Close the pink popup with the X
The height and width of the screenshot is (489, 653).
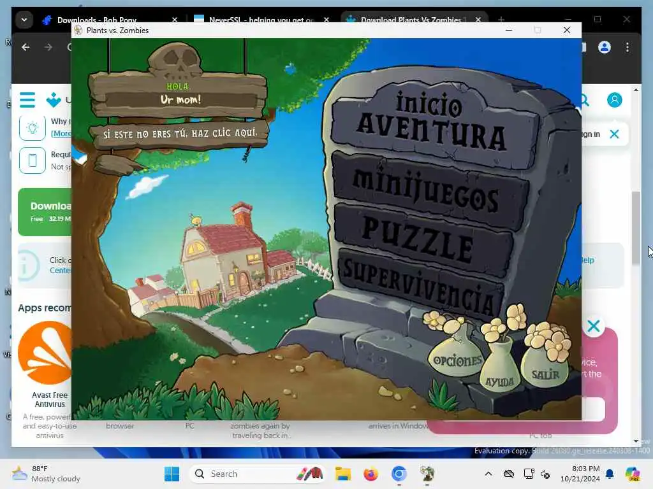point(594,326)
